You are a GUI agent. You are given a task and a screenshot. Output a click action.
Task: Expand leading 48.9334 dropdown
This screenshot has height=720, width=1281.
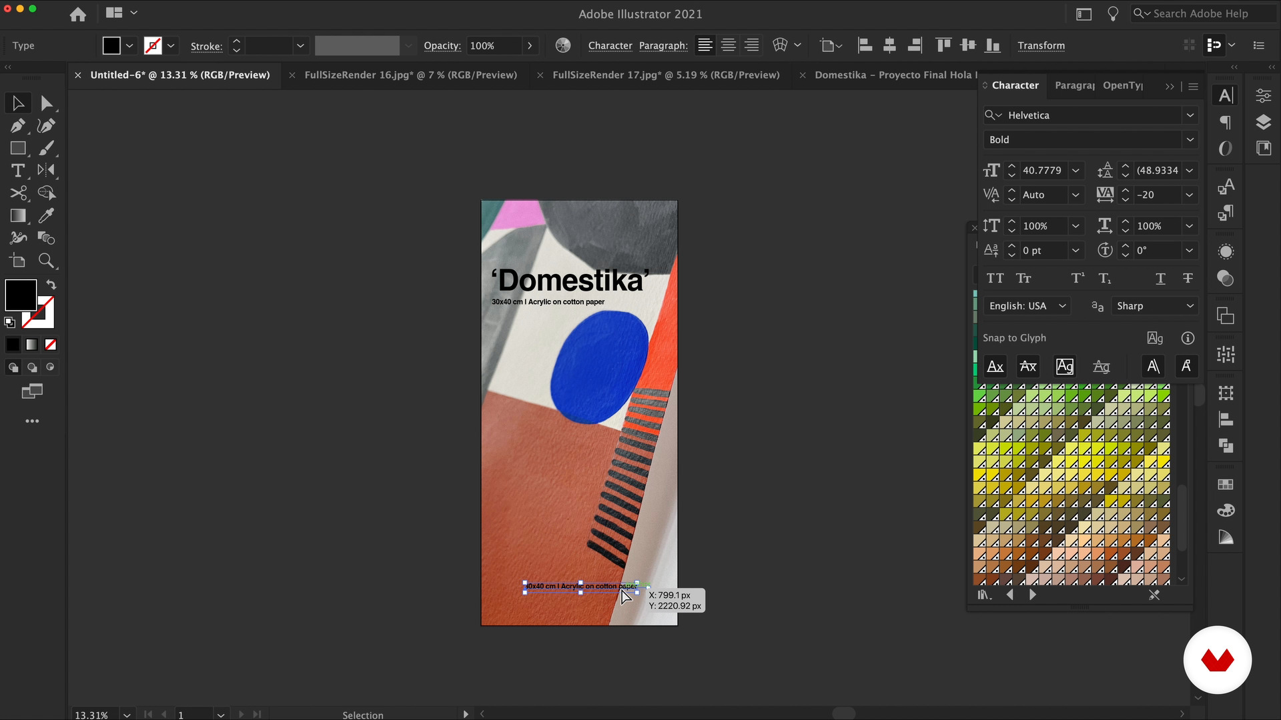pyautogui.click(x=1189, y=171)
